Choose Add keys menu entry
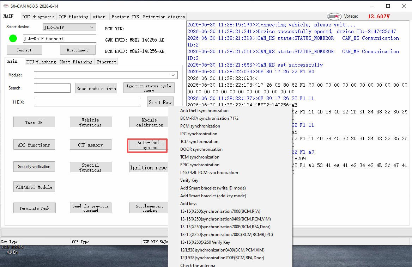 pyautogui.click(x=230, y=204)
